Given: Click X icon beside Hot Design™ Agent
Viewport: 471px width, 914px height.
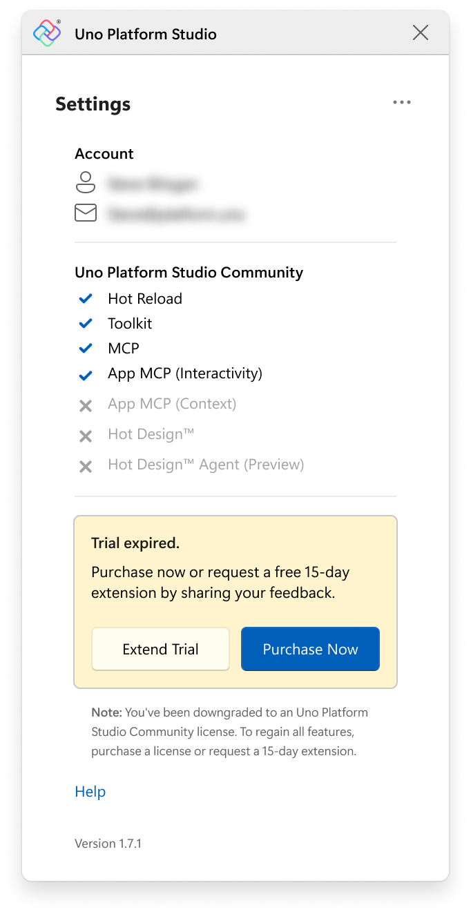Looking at the screenshot, I should (x=86, y=467).
